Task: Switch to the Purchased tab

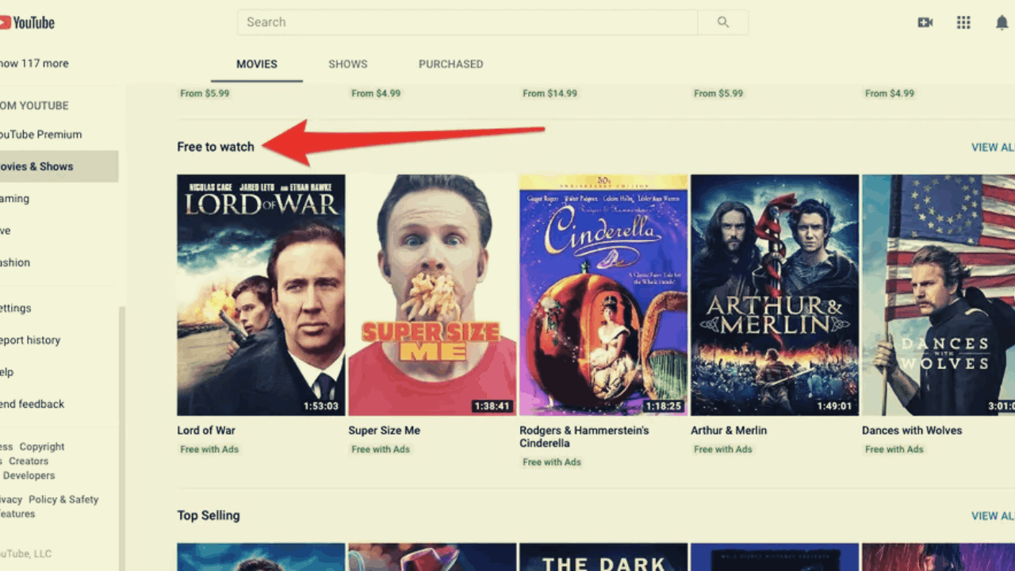Action: pyautogui.click(x=451, y=64)
